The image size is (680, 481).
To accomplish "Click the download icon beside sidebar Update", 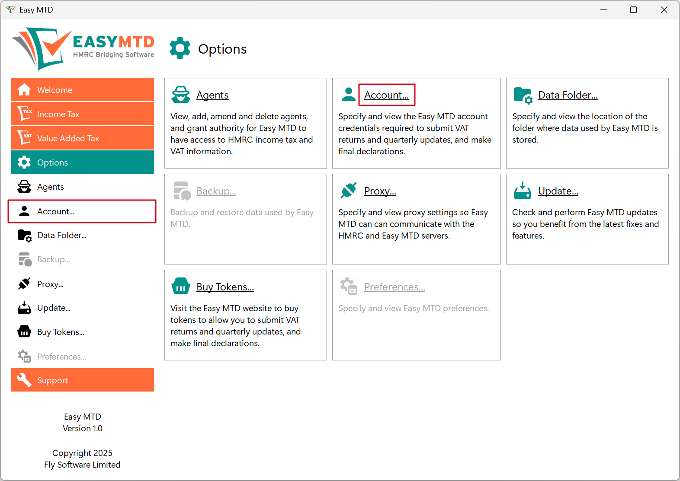I will pos(24,307).
